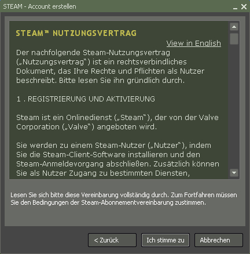The image size is (250, 254).
Task: Click the paragraph starting Der nachfolgende Steam-Nutzungsvertrag
Action: tap(110, 66)
